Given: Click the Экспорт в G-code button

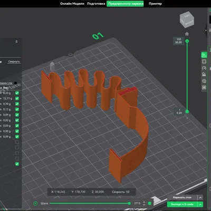Looking at the screenshot, I should tap(182, 204).
